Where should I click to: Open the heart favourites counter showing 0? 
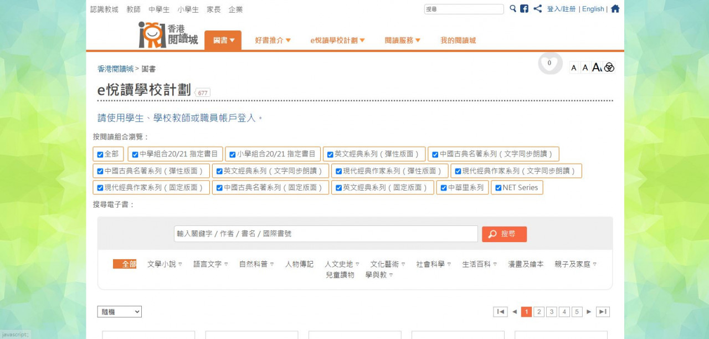coord(549,63)
